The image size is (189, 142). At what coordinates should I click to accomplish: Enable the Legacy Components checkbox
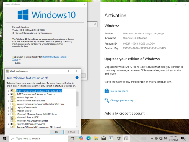point(12,108)
